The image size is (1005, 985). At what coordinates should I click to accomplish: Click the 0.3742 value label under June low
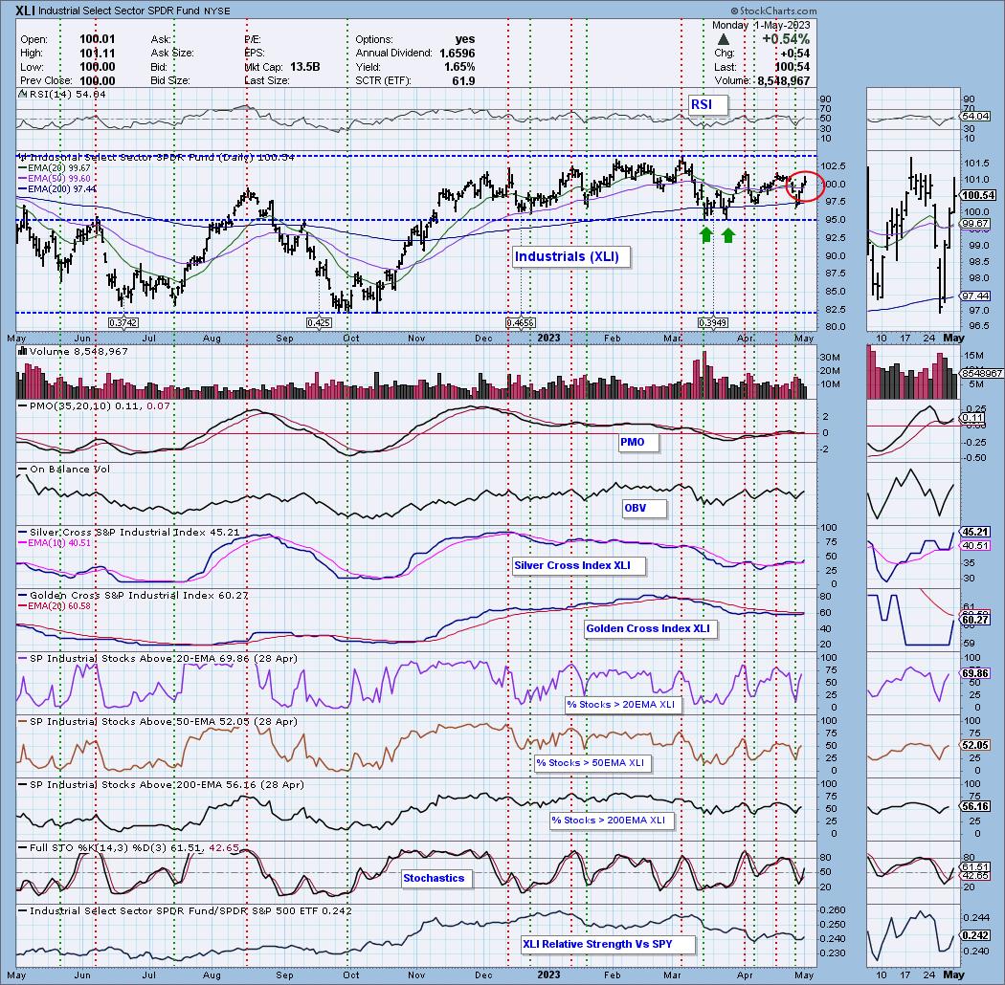pyautogui.click(x=123, y=323)
